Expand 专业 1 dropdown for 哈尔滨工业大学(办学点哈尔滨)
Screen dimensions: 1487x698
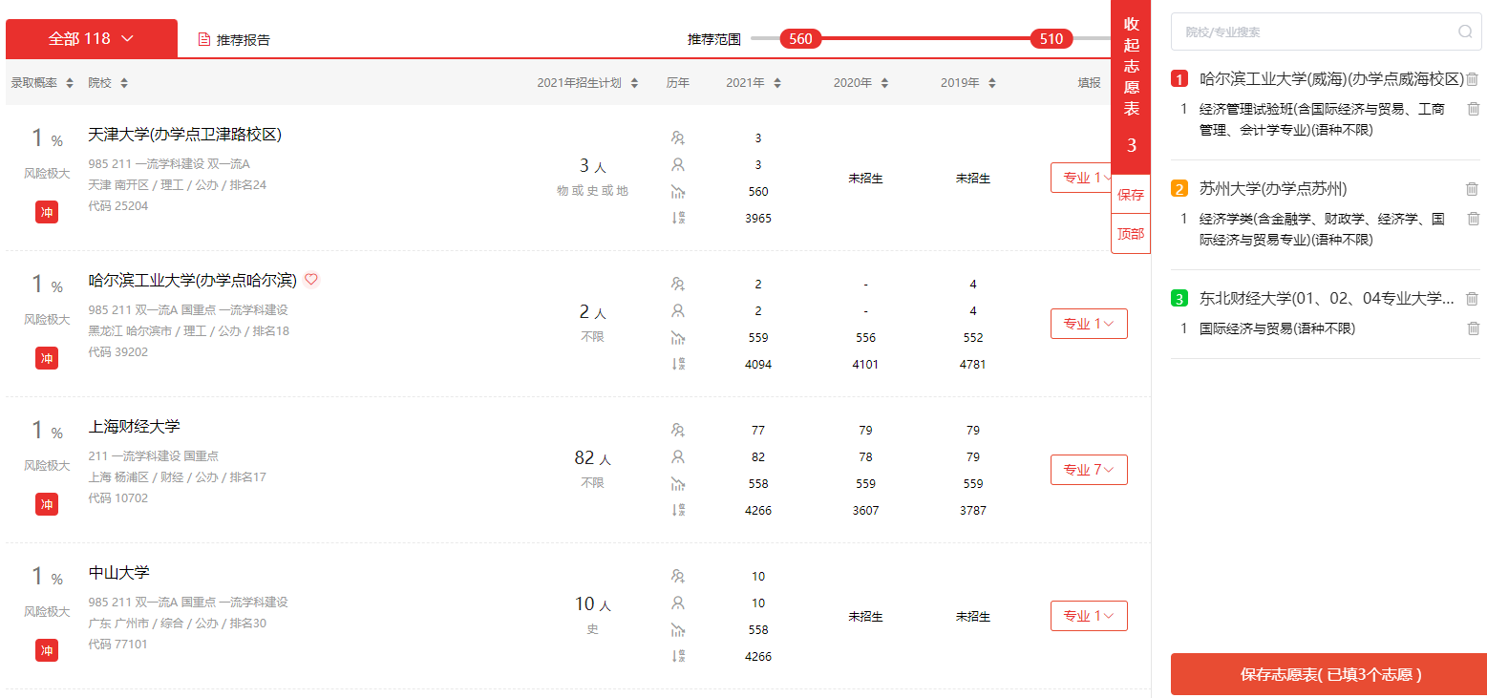pos(1089,324)
